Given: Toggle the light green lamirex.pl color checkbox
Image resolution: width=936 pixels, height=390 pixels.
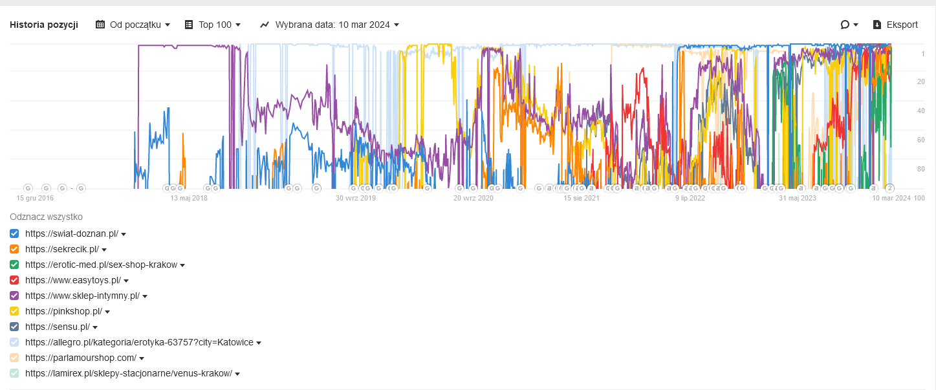Looking at the screenshot, I should (x=14, y=373).
